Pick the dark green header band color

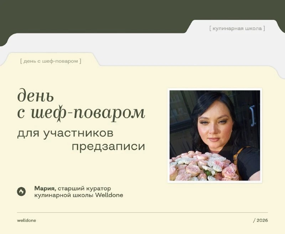click(x=91, y=15)
